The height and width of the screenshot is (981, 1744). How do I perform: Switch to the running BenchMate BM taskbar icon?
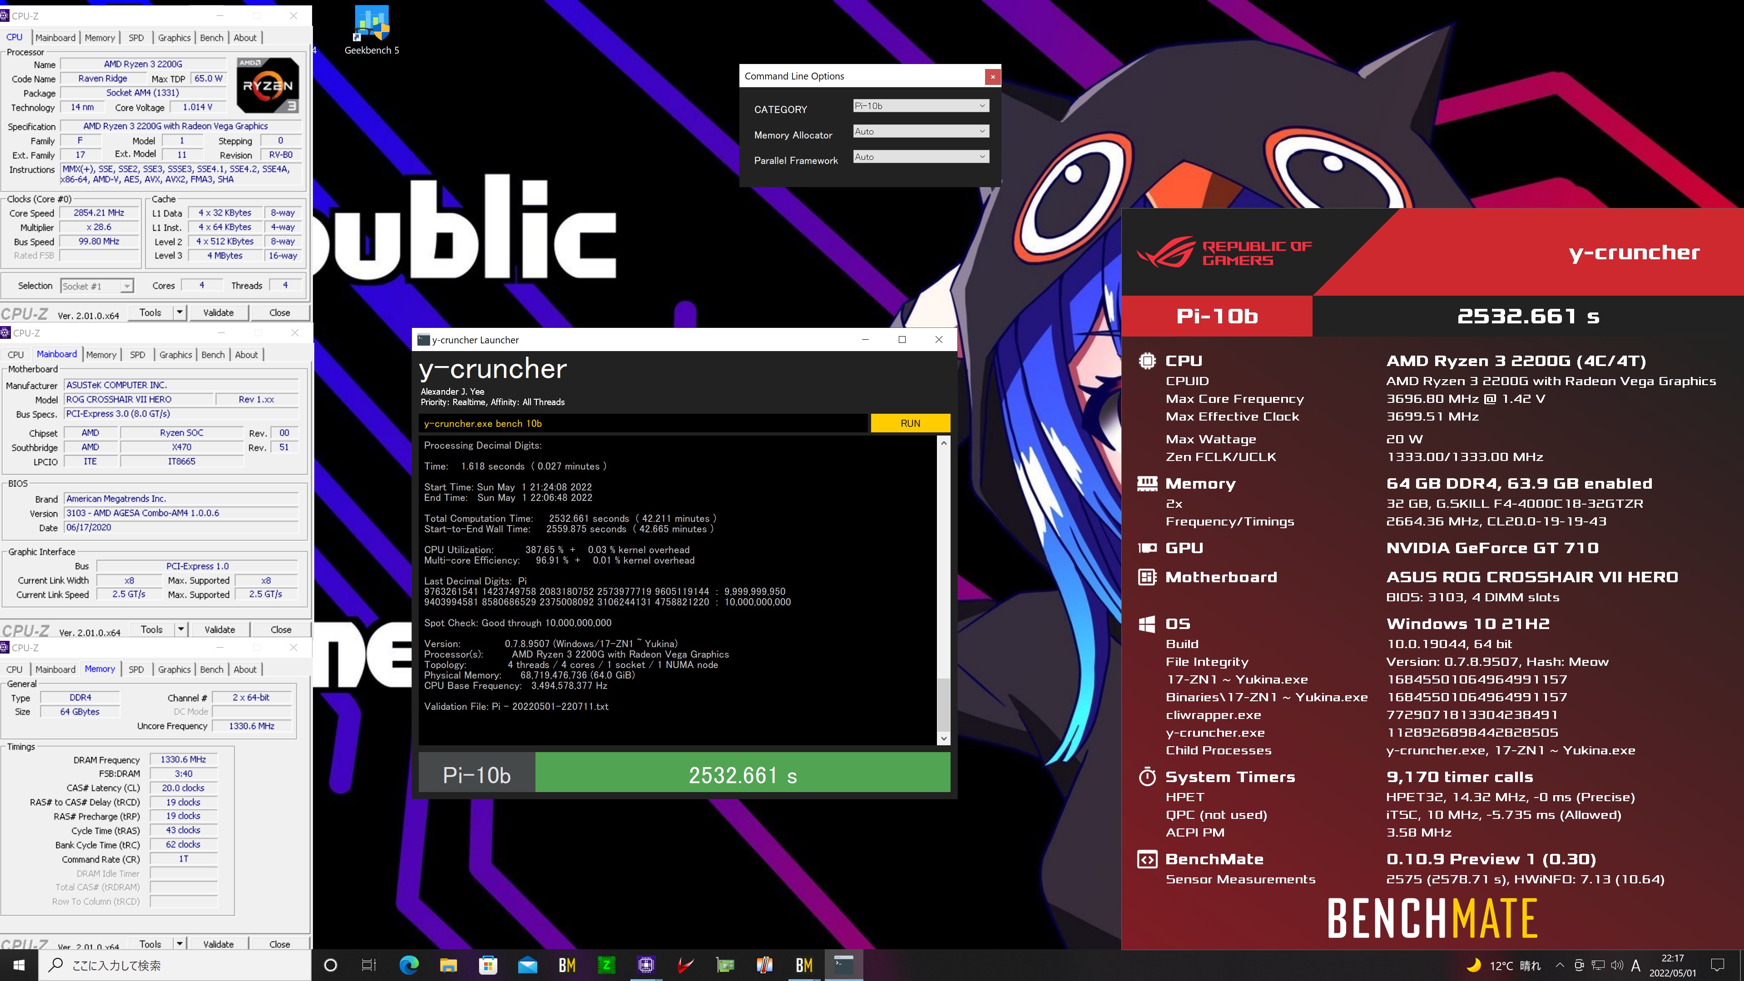[x=803, y=965]
